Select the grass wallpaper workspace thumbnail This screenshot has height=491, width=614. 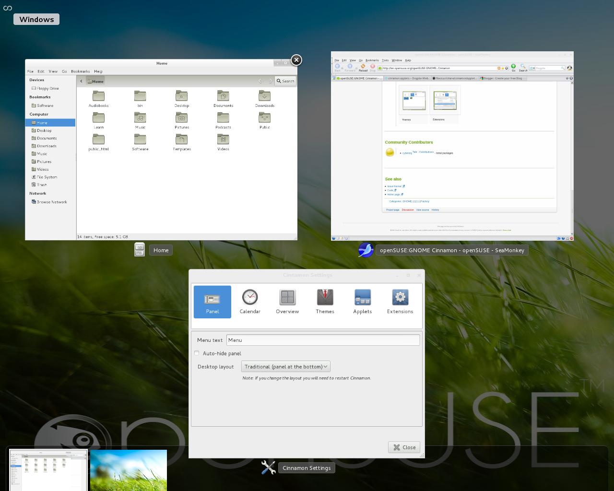(x=128, y=470)
